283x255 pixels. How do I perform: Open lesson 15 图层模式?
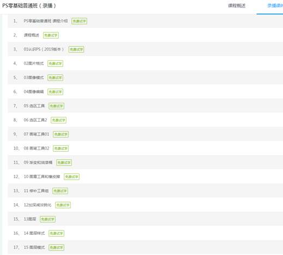[x=34, y=247]
